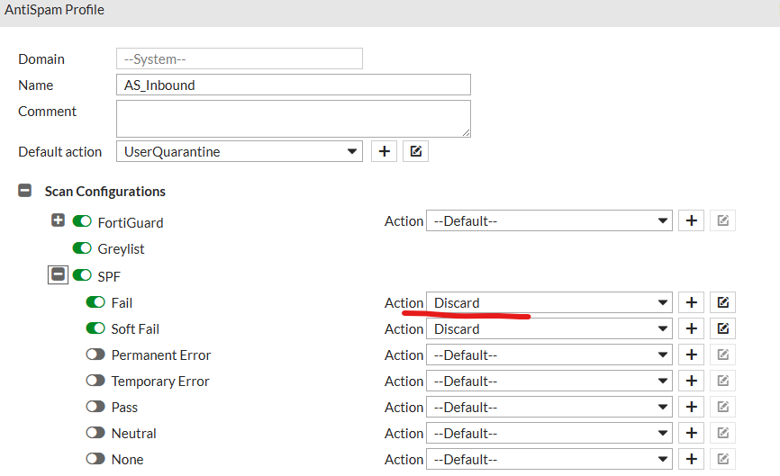Turn off the Greylist toggle
The image size is (780, 476).
[x=82, y=248]
